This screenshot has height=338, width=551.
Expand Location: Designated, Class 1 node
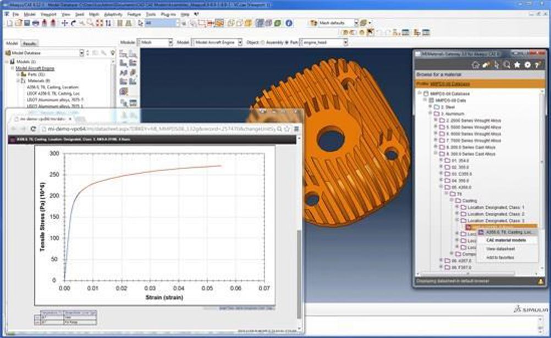point(457,207)
